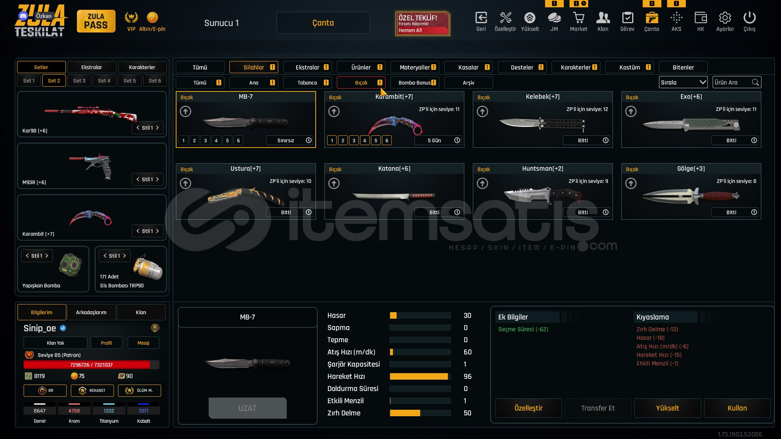
Task: Toggle set slot 6 on Karambit[+7] card
Action: [x=387, y=141]
